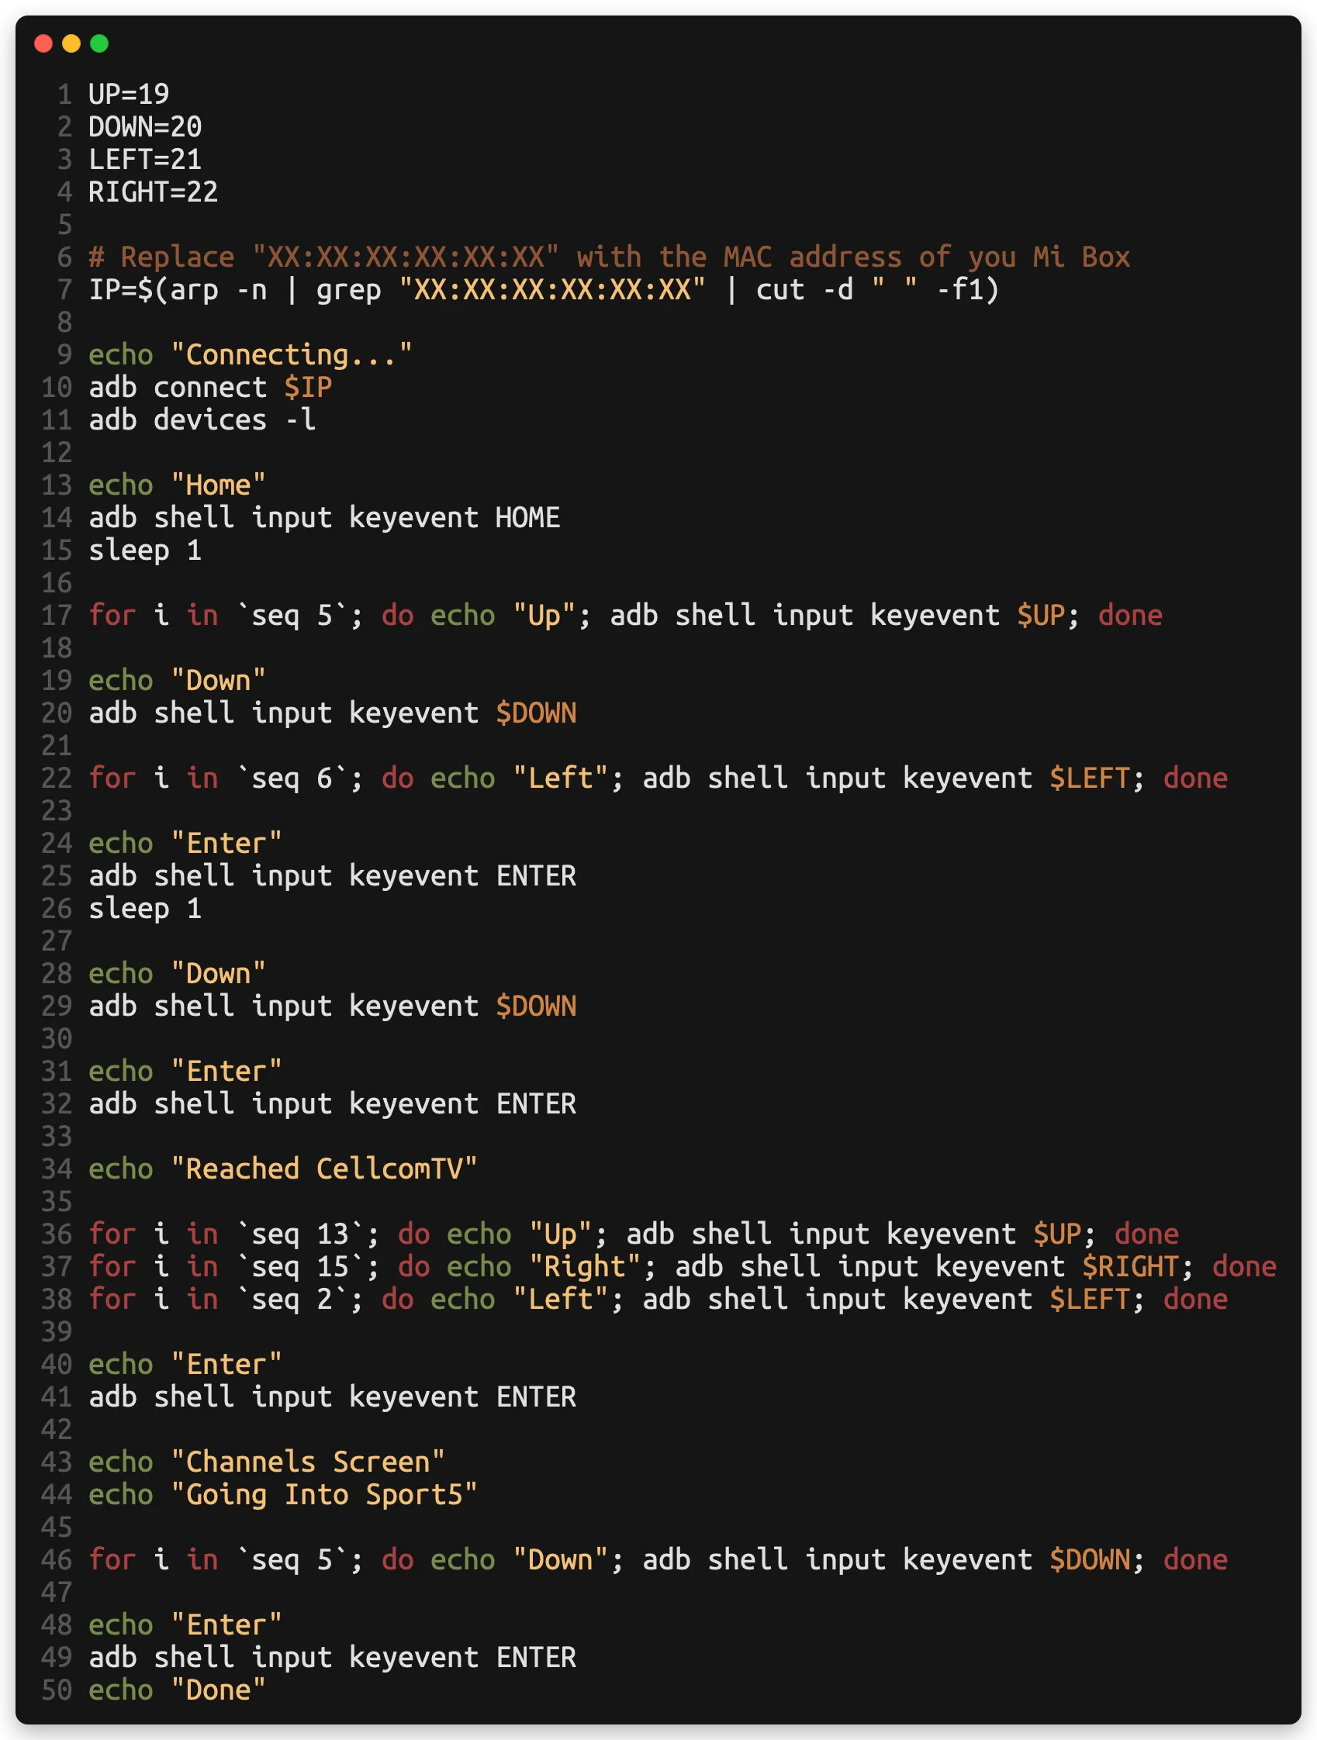Click line number 17 in the gutter
Image resolution: width=1317 pixels, height=1740 pixels.
57,615
